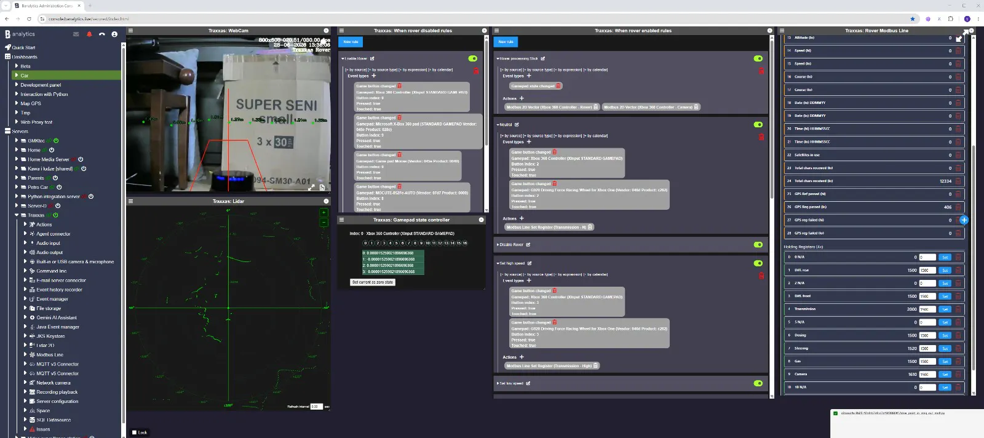Screen dimensions: 984x438
Task: Edit the Rover processing Stick rule name
Action: [542, 58]
